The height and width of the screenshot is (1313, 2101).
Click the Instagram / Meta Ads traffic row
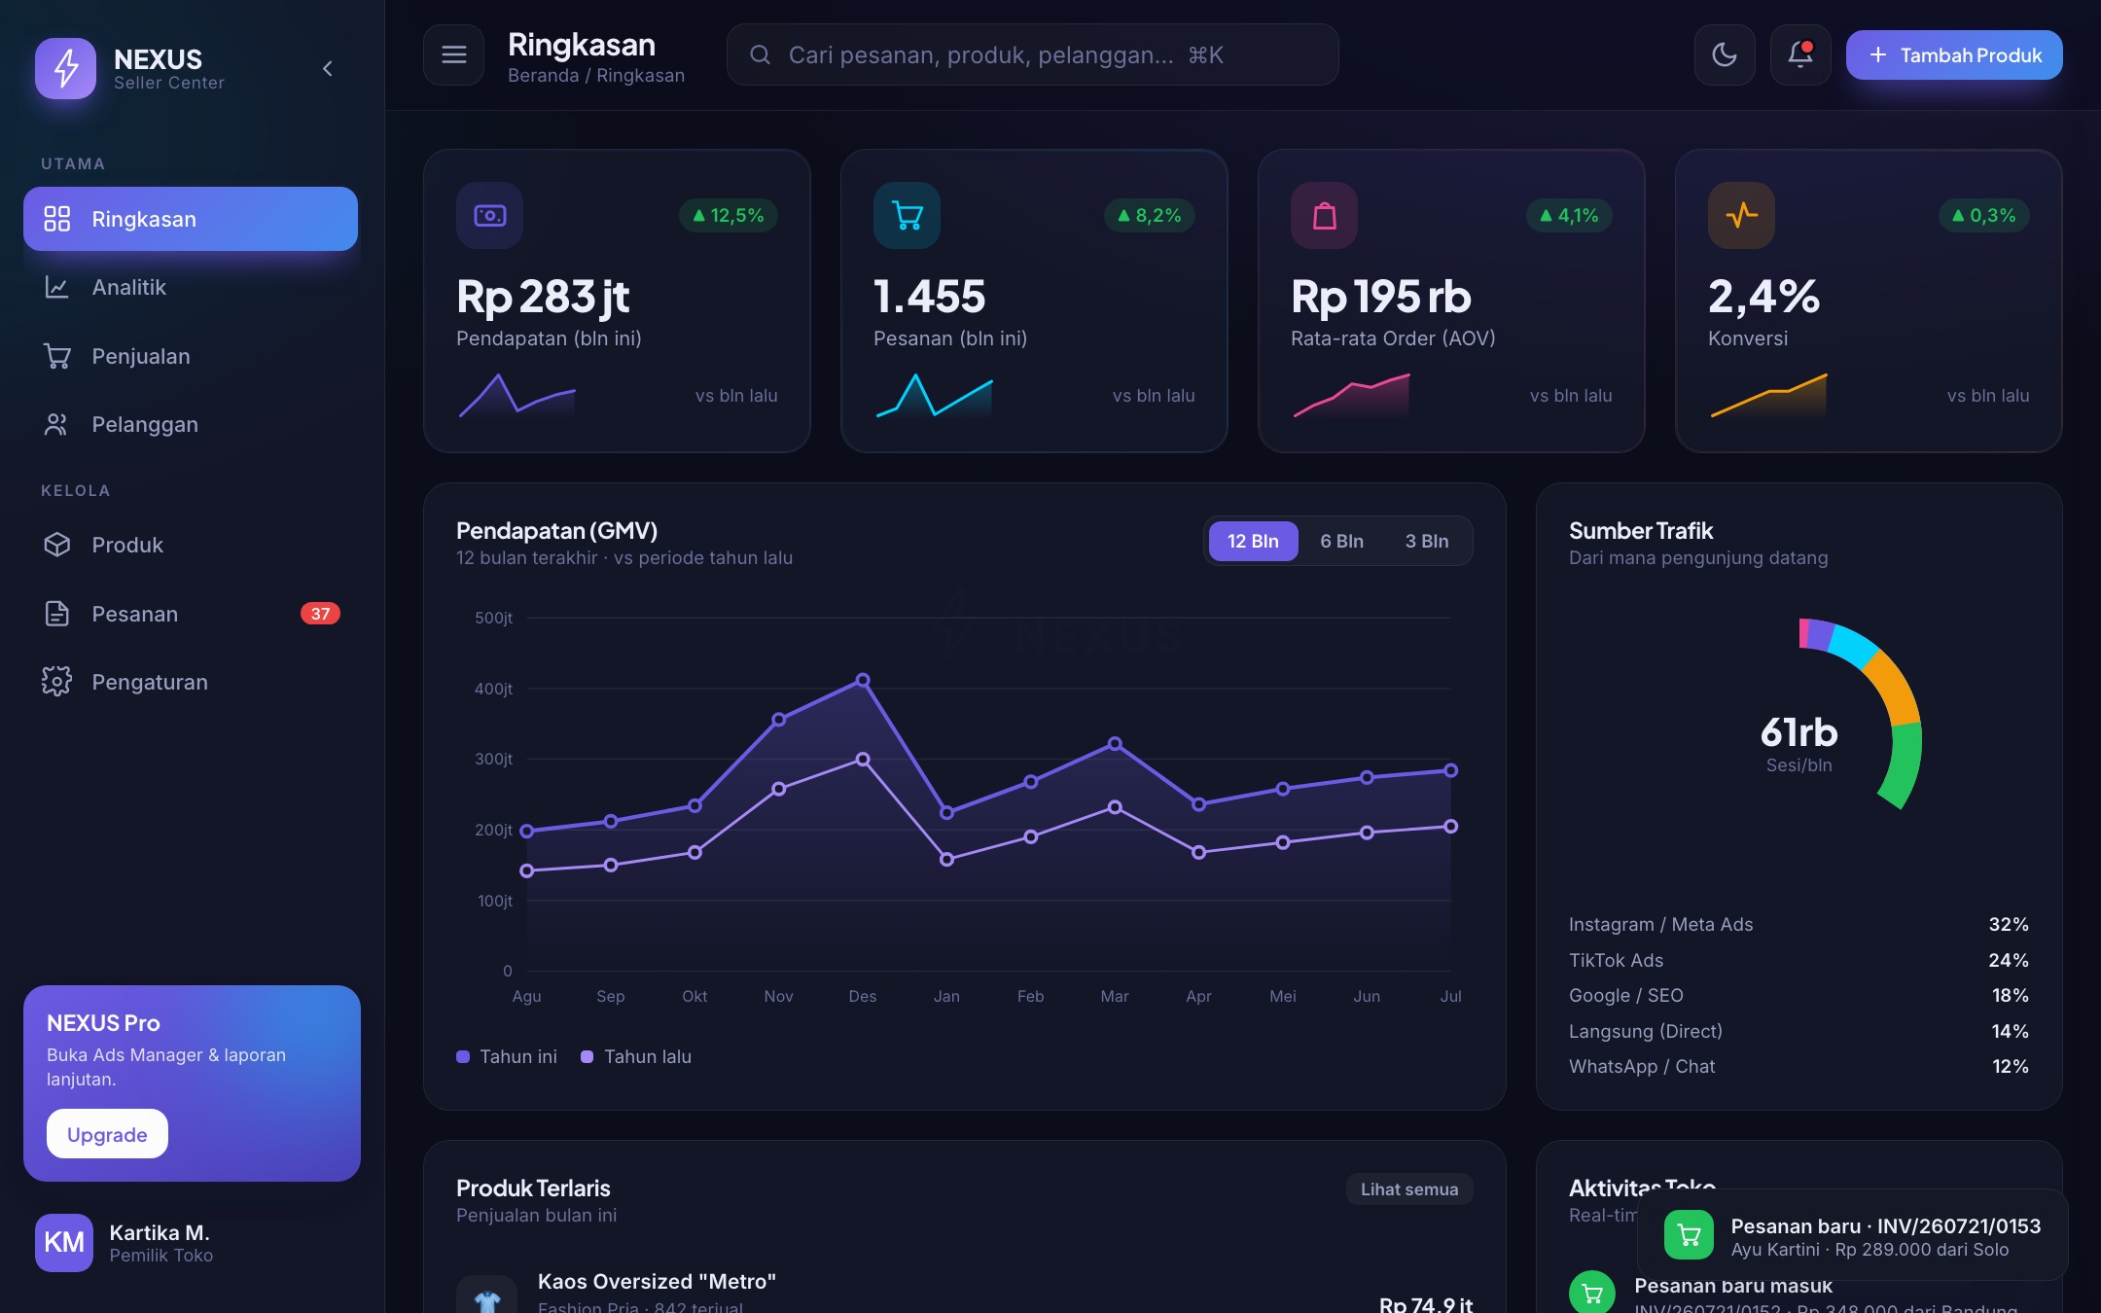pyautogui.click(x=1798, y=924)
